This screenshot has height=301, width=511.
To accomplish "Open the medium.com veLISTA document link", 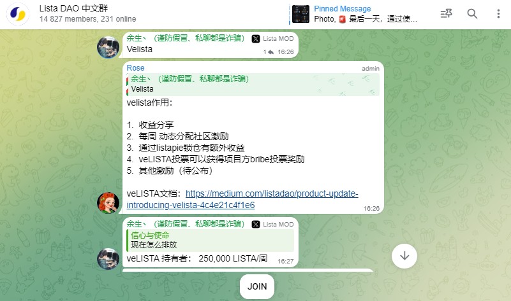I will [242, 199].
